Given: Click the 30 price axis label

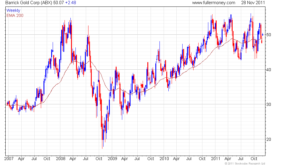Looking at the screenshot, I should 269,104.
